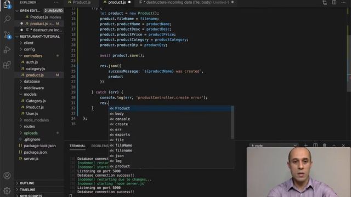The image size is (351, 197).
Task: Click the editor vertical scrollbar
Action: (349, 63)
